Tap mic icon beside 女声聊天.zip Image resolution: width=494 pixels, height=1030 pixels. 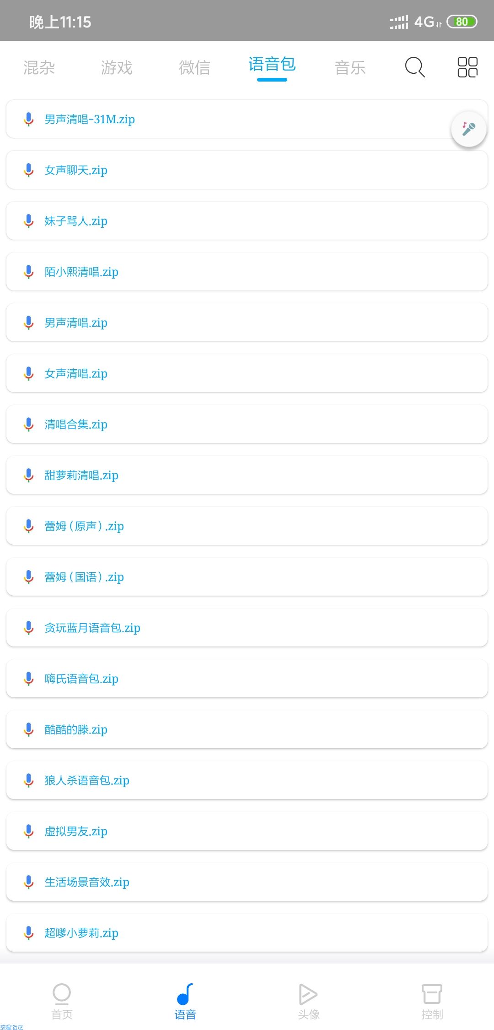28,170
